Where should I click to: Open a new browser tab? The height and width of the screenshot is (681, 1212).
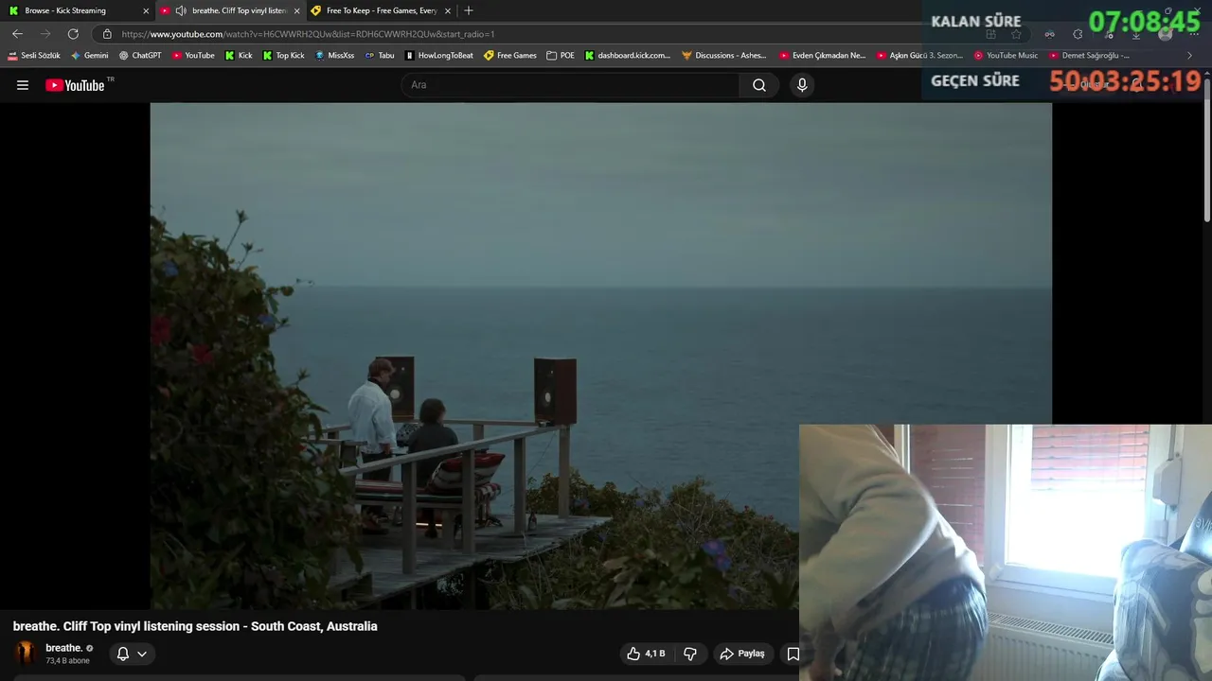click(x=468, y=10)
